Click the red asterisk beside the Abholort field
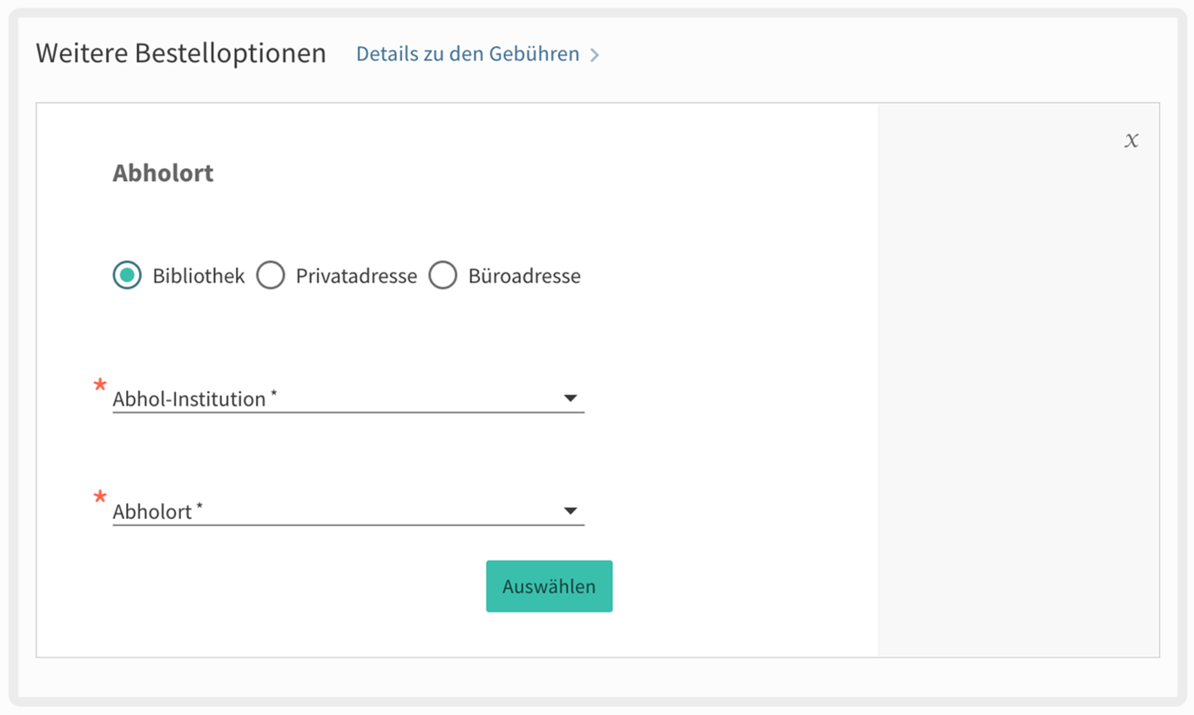1194x715 pixels. [100, 498]
